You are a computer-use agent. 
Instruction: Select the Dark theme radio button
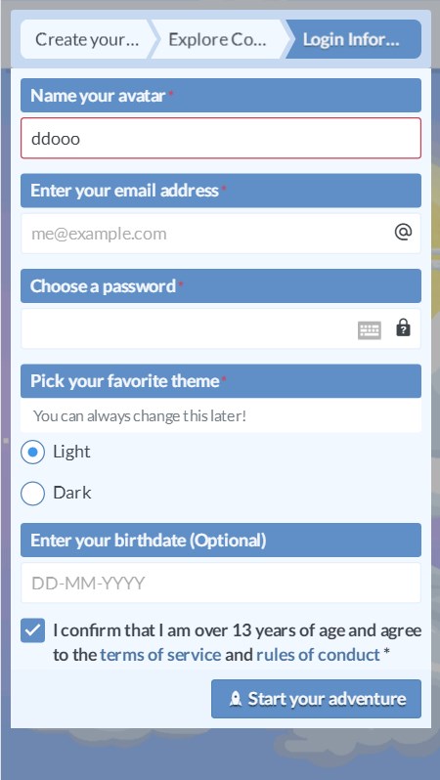point(33,494)
